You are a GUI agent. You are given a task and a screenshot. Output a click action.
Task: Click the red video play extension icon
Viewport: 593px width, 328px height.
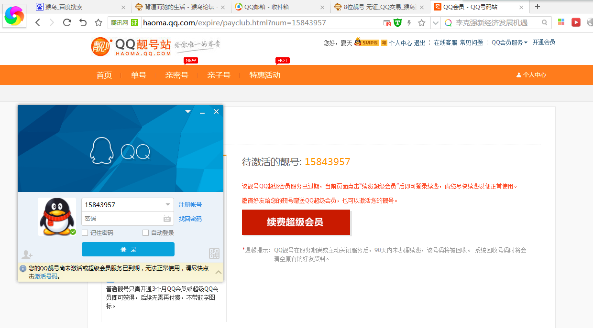576,22
